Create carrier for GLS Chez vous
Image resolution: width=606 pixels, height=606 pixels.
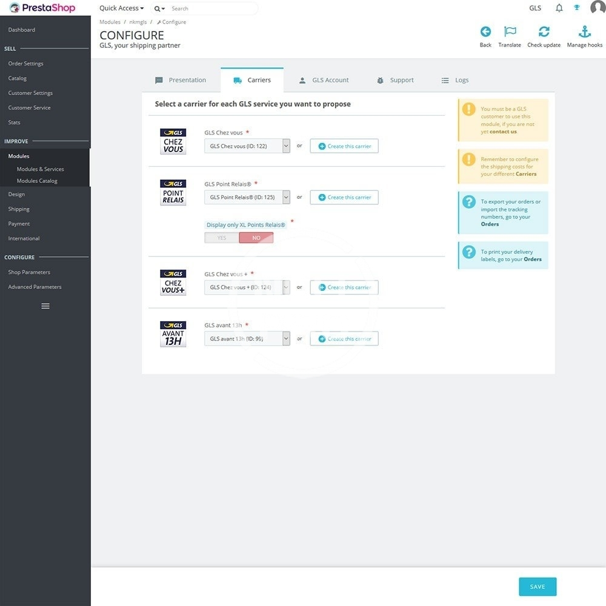[344, 146]
